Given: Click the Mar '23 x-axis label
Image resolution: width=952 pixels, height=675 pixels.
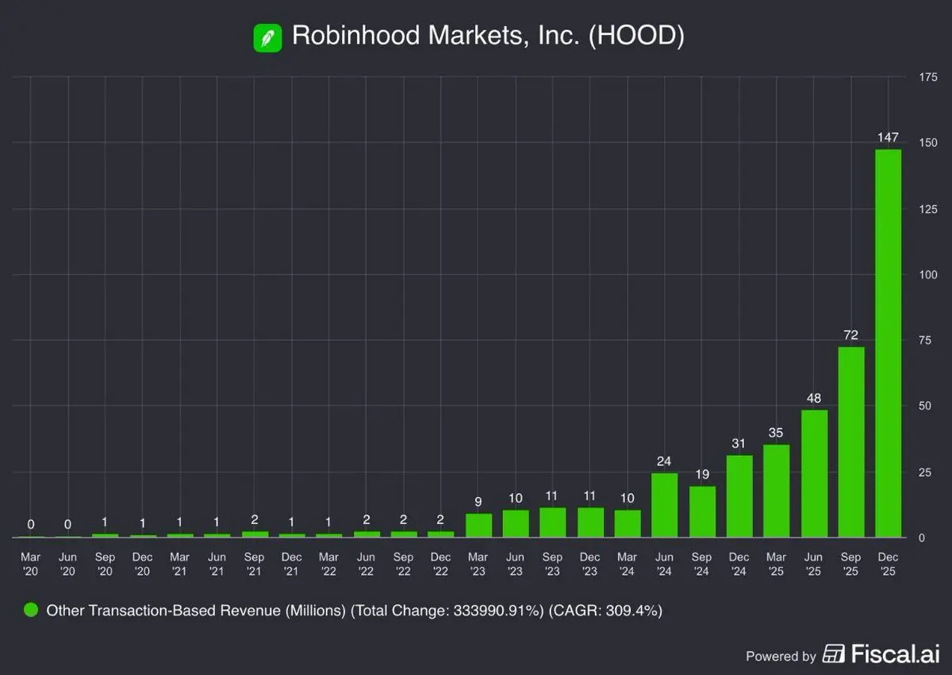Looking at the screenshot, I should tap(478, 564).
